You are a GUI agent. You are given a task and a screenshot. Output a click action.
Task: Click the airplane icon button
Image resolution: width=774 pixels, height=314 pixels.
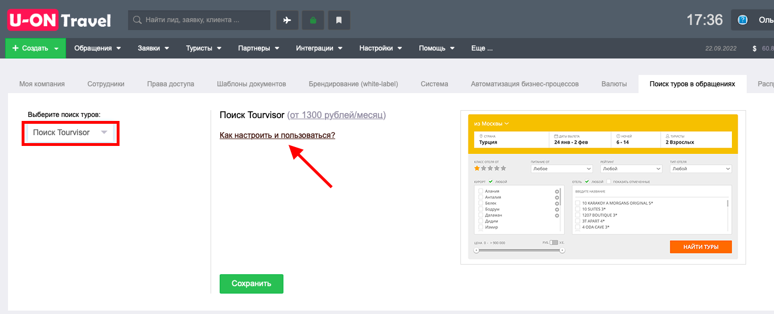point(287,20)
